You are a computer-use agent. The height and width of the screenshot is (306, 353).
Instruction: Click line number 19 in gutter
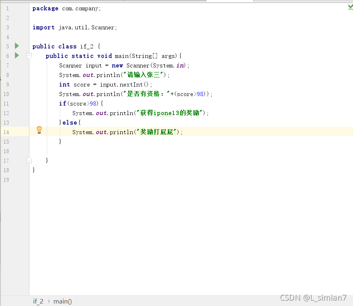coord(6,180)
